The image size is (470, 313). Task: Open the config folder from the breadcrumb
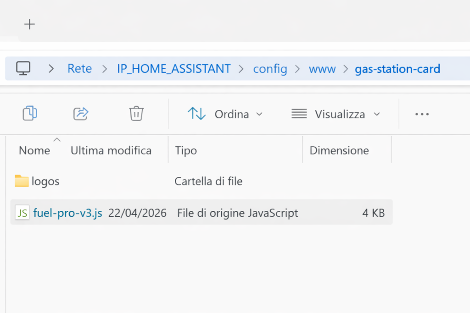tap(270, 69)
